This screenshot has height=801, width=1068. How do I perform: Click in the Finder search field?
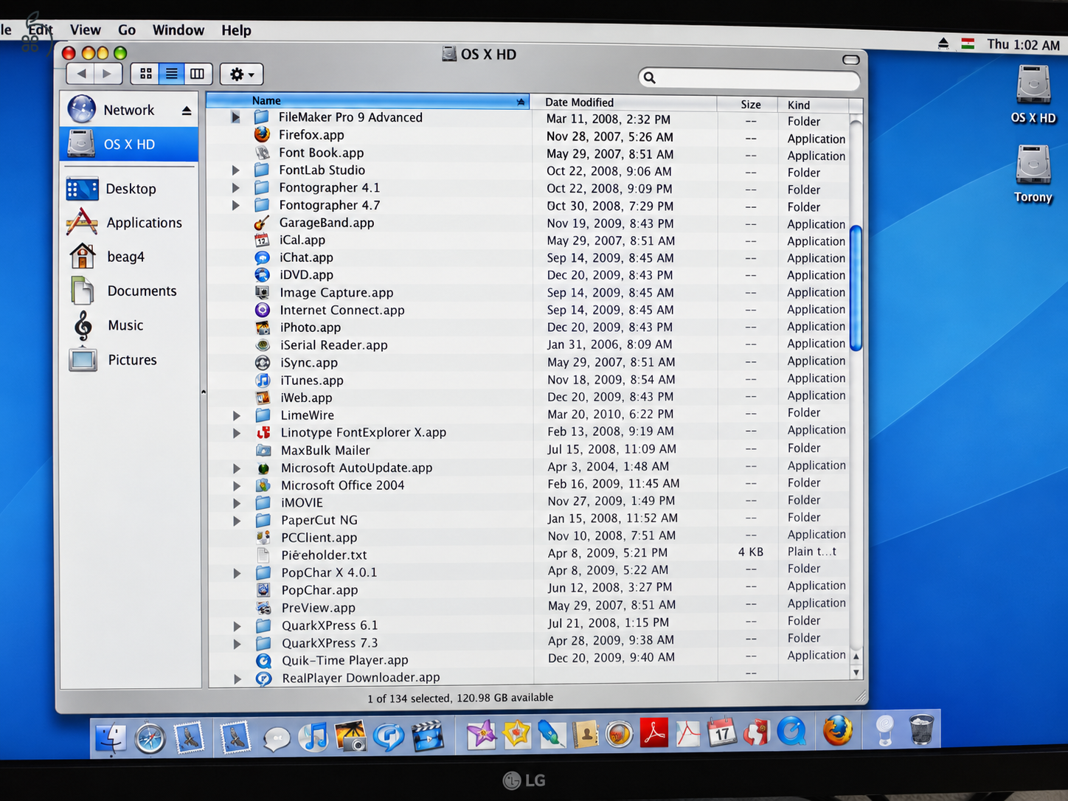(x=749, y=77)
